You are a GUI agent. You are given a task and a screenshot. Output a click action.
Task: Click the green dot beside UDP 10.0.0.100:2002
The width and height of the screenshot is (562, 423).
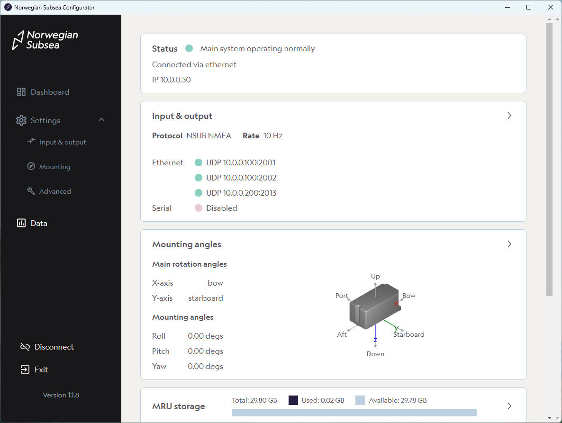click(x=198, y=178)
